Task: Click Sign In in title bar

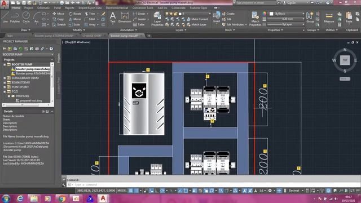Action: (289, 3)
